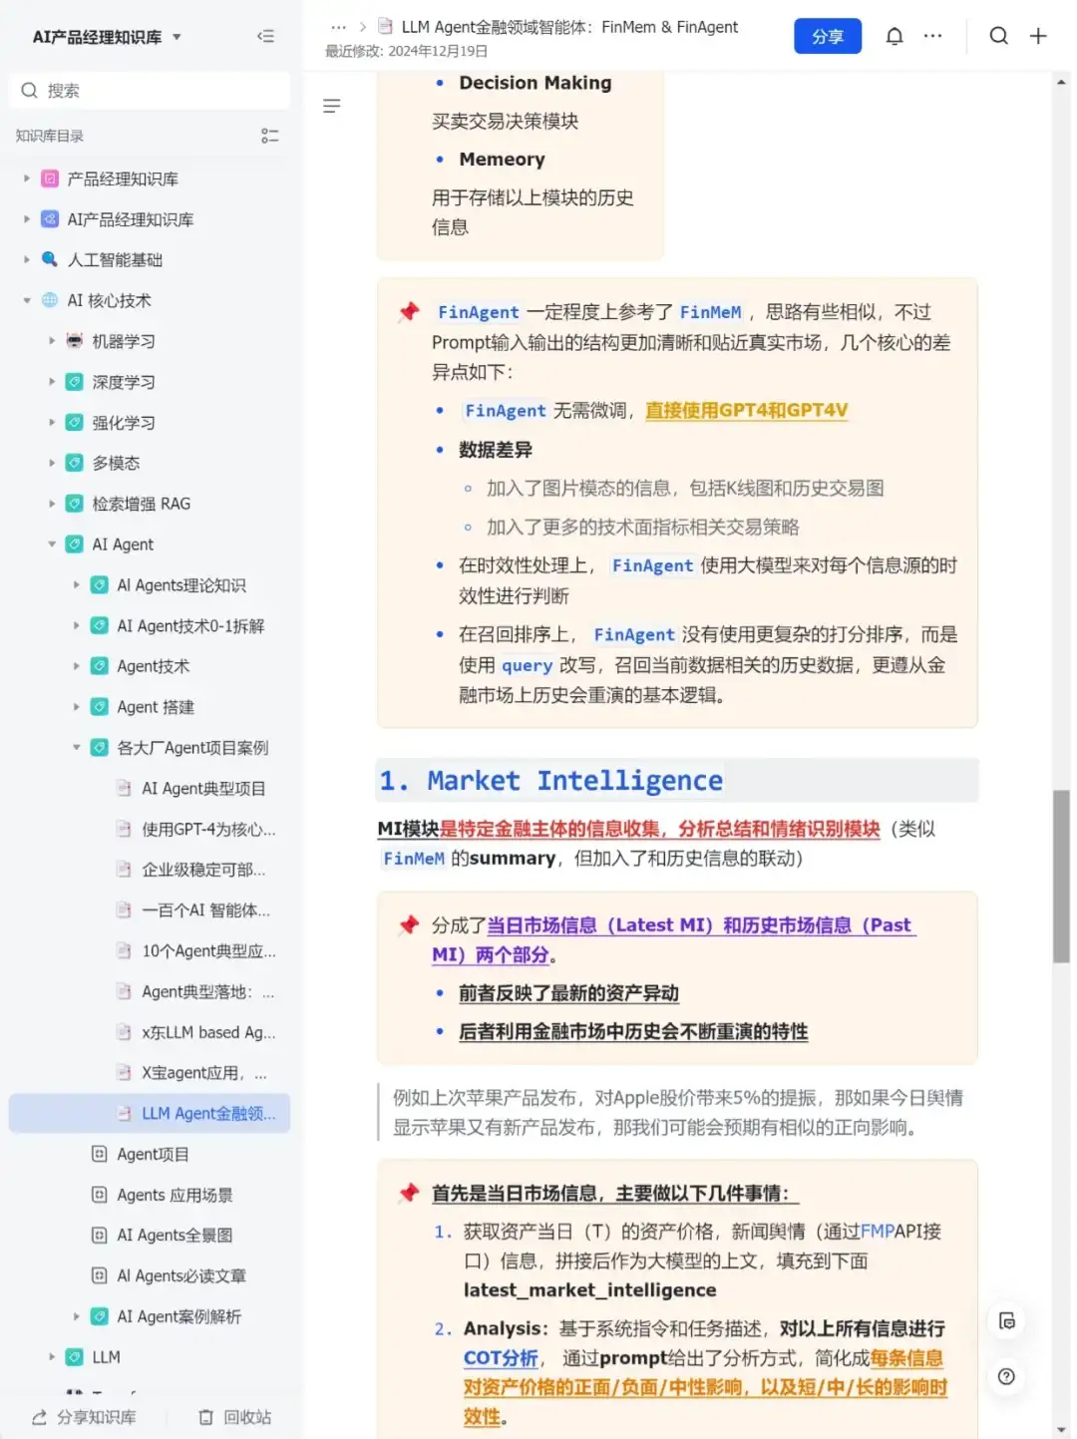Screen dimensions: 1077x1439
Task: Open the comments panel via floating icon
Action: 1007,1320
